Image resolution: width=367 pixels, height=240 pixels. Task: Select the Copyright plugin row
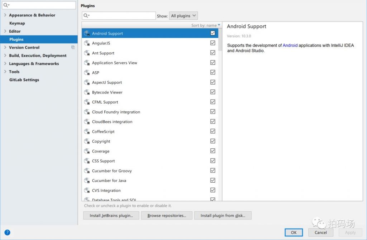pos(150,141)
